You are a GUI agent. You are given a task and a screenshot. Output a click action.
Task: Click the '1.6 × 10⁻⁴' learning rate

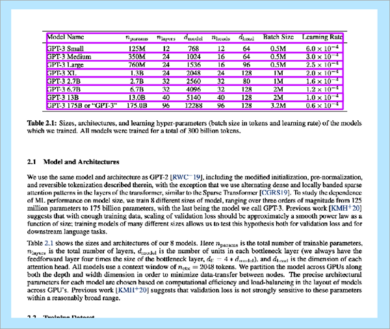(322, 81)
